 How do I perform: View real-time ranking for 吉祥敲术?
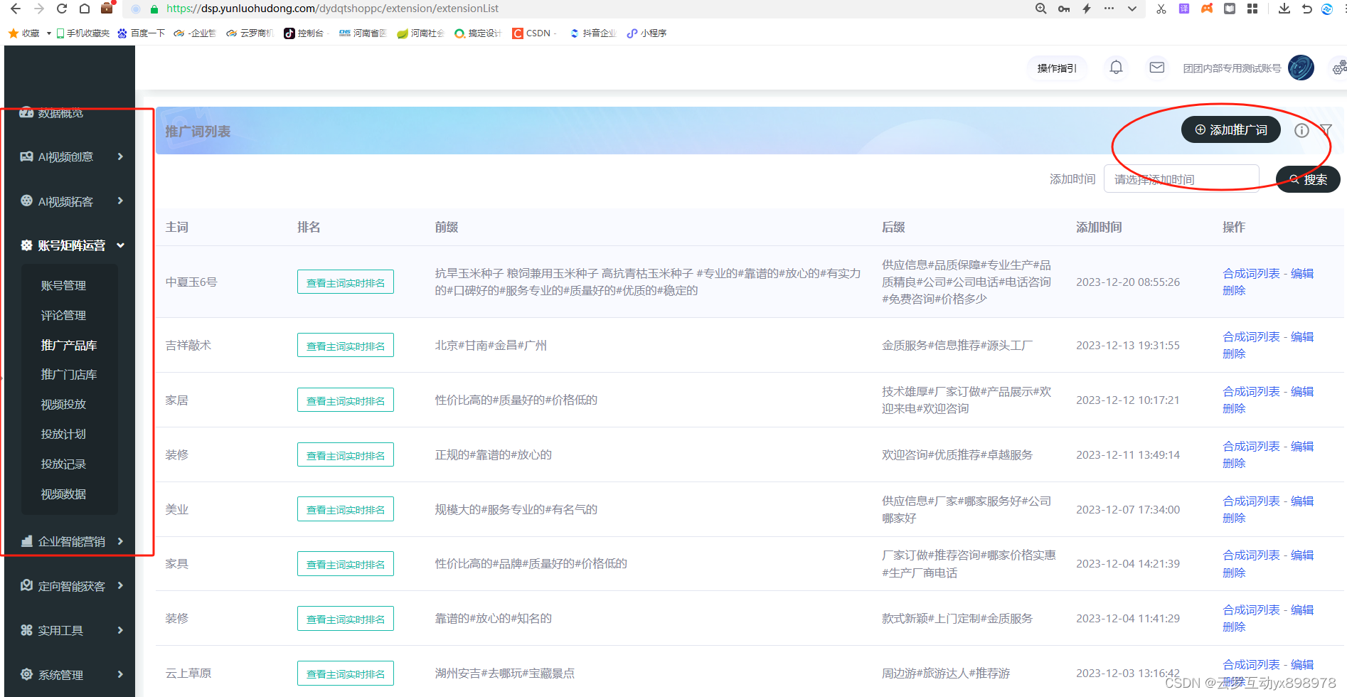coord(346,346)
